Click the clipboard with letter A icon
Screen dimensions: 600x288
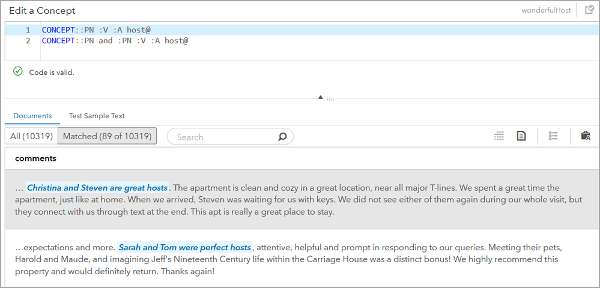(586, 136)
